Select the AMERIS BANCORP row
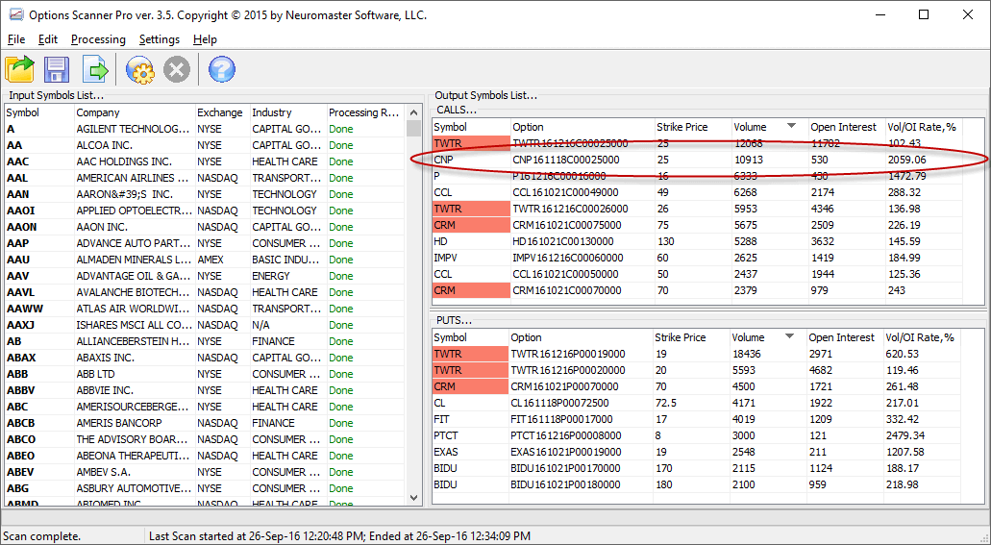The width and height of the screenshot is (991, 545). (206, 423)
